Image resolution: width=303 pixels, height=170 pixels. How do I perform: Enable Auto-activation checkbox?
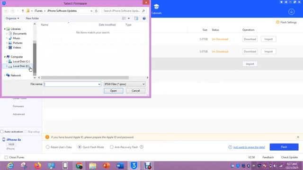coord(2,131)
